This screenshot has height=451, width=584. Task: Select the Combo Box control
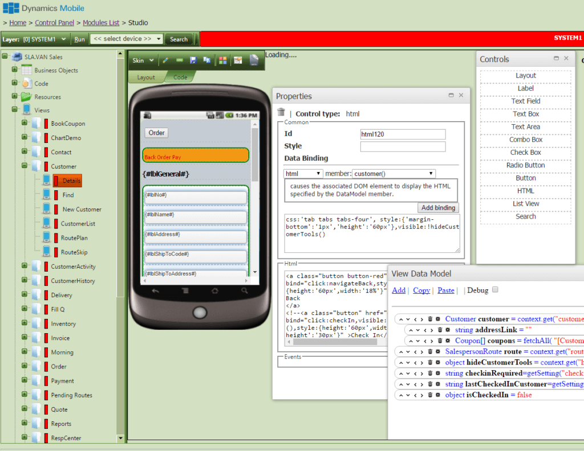(x=525, y=140)
